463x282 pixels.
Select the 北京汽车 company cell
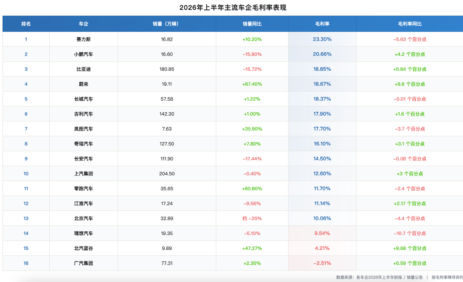pos(84,218)
